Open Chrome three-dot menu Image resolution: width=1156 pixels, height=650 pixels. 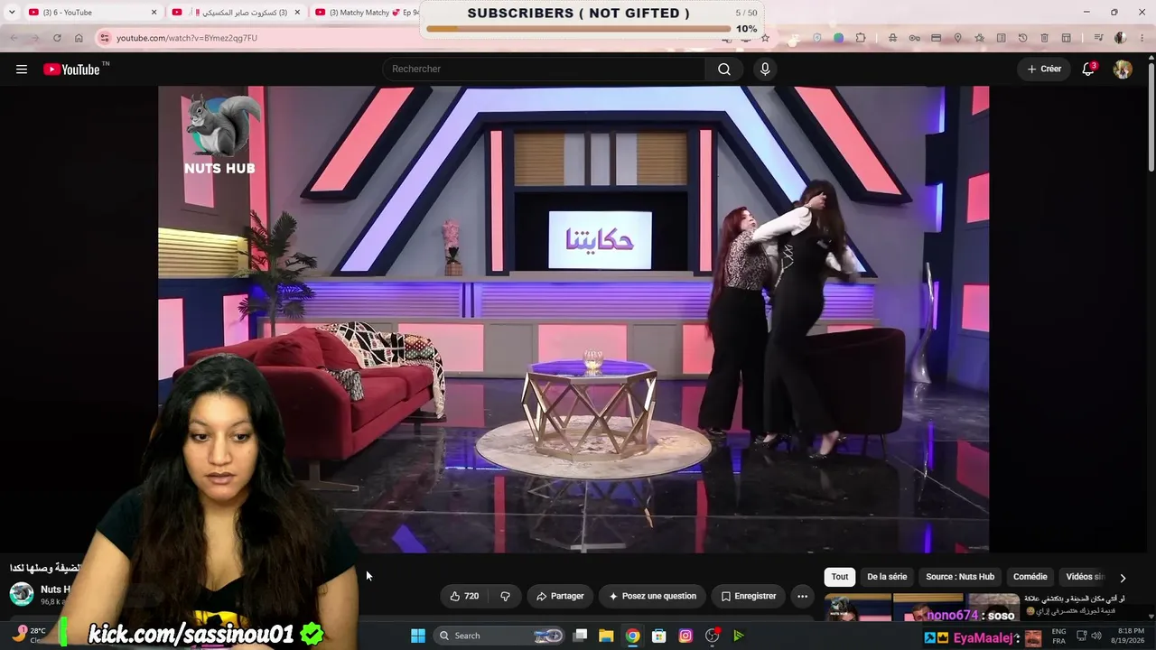(x=1142, y=38)
